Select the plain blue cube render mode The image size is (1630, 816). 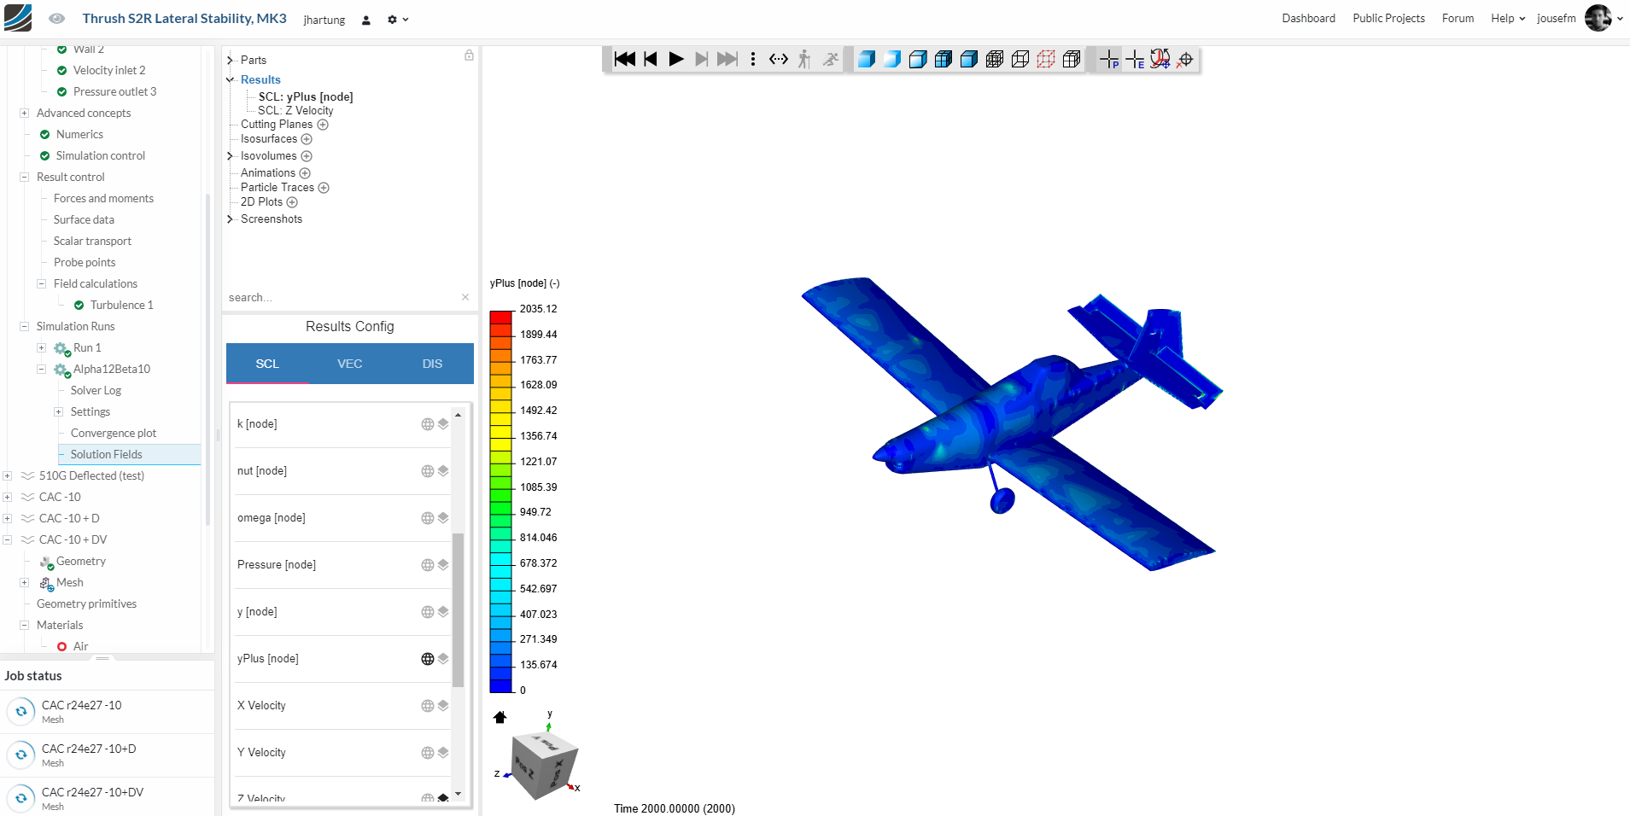coord(969,59)
